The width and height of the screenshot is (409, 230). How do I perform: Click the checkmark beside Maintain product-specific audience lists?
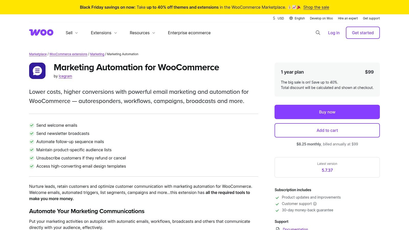[x=32, y=150]
